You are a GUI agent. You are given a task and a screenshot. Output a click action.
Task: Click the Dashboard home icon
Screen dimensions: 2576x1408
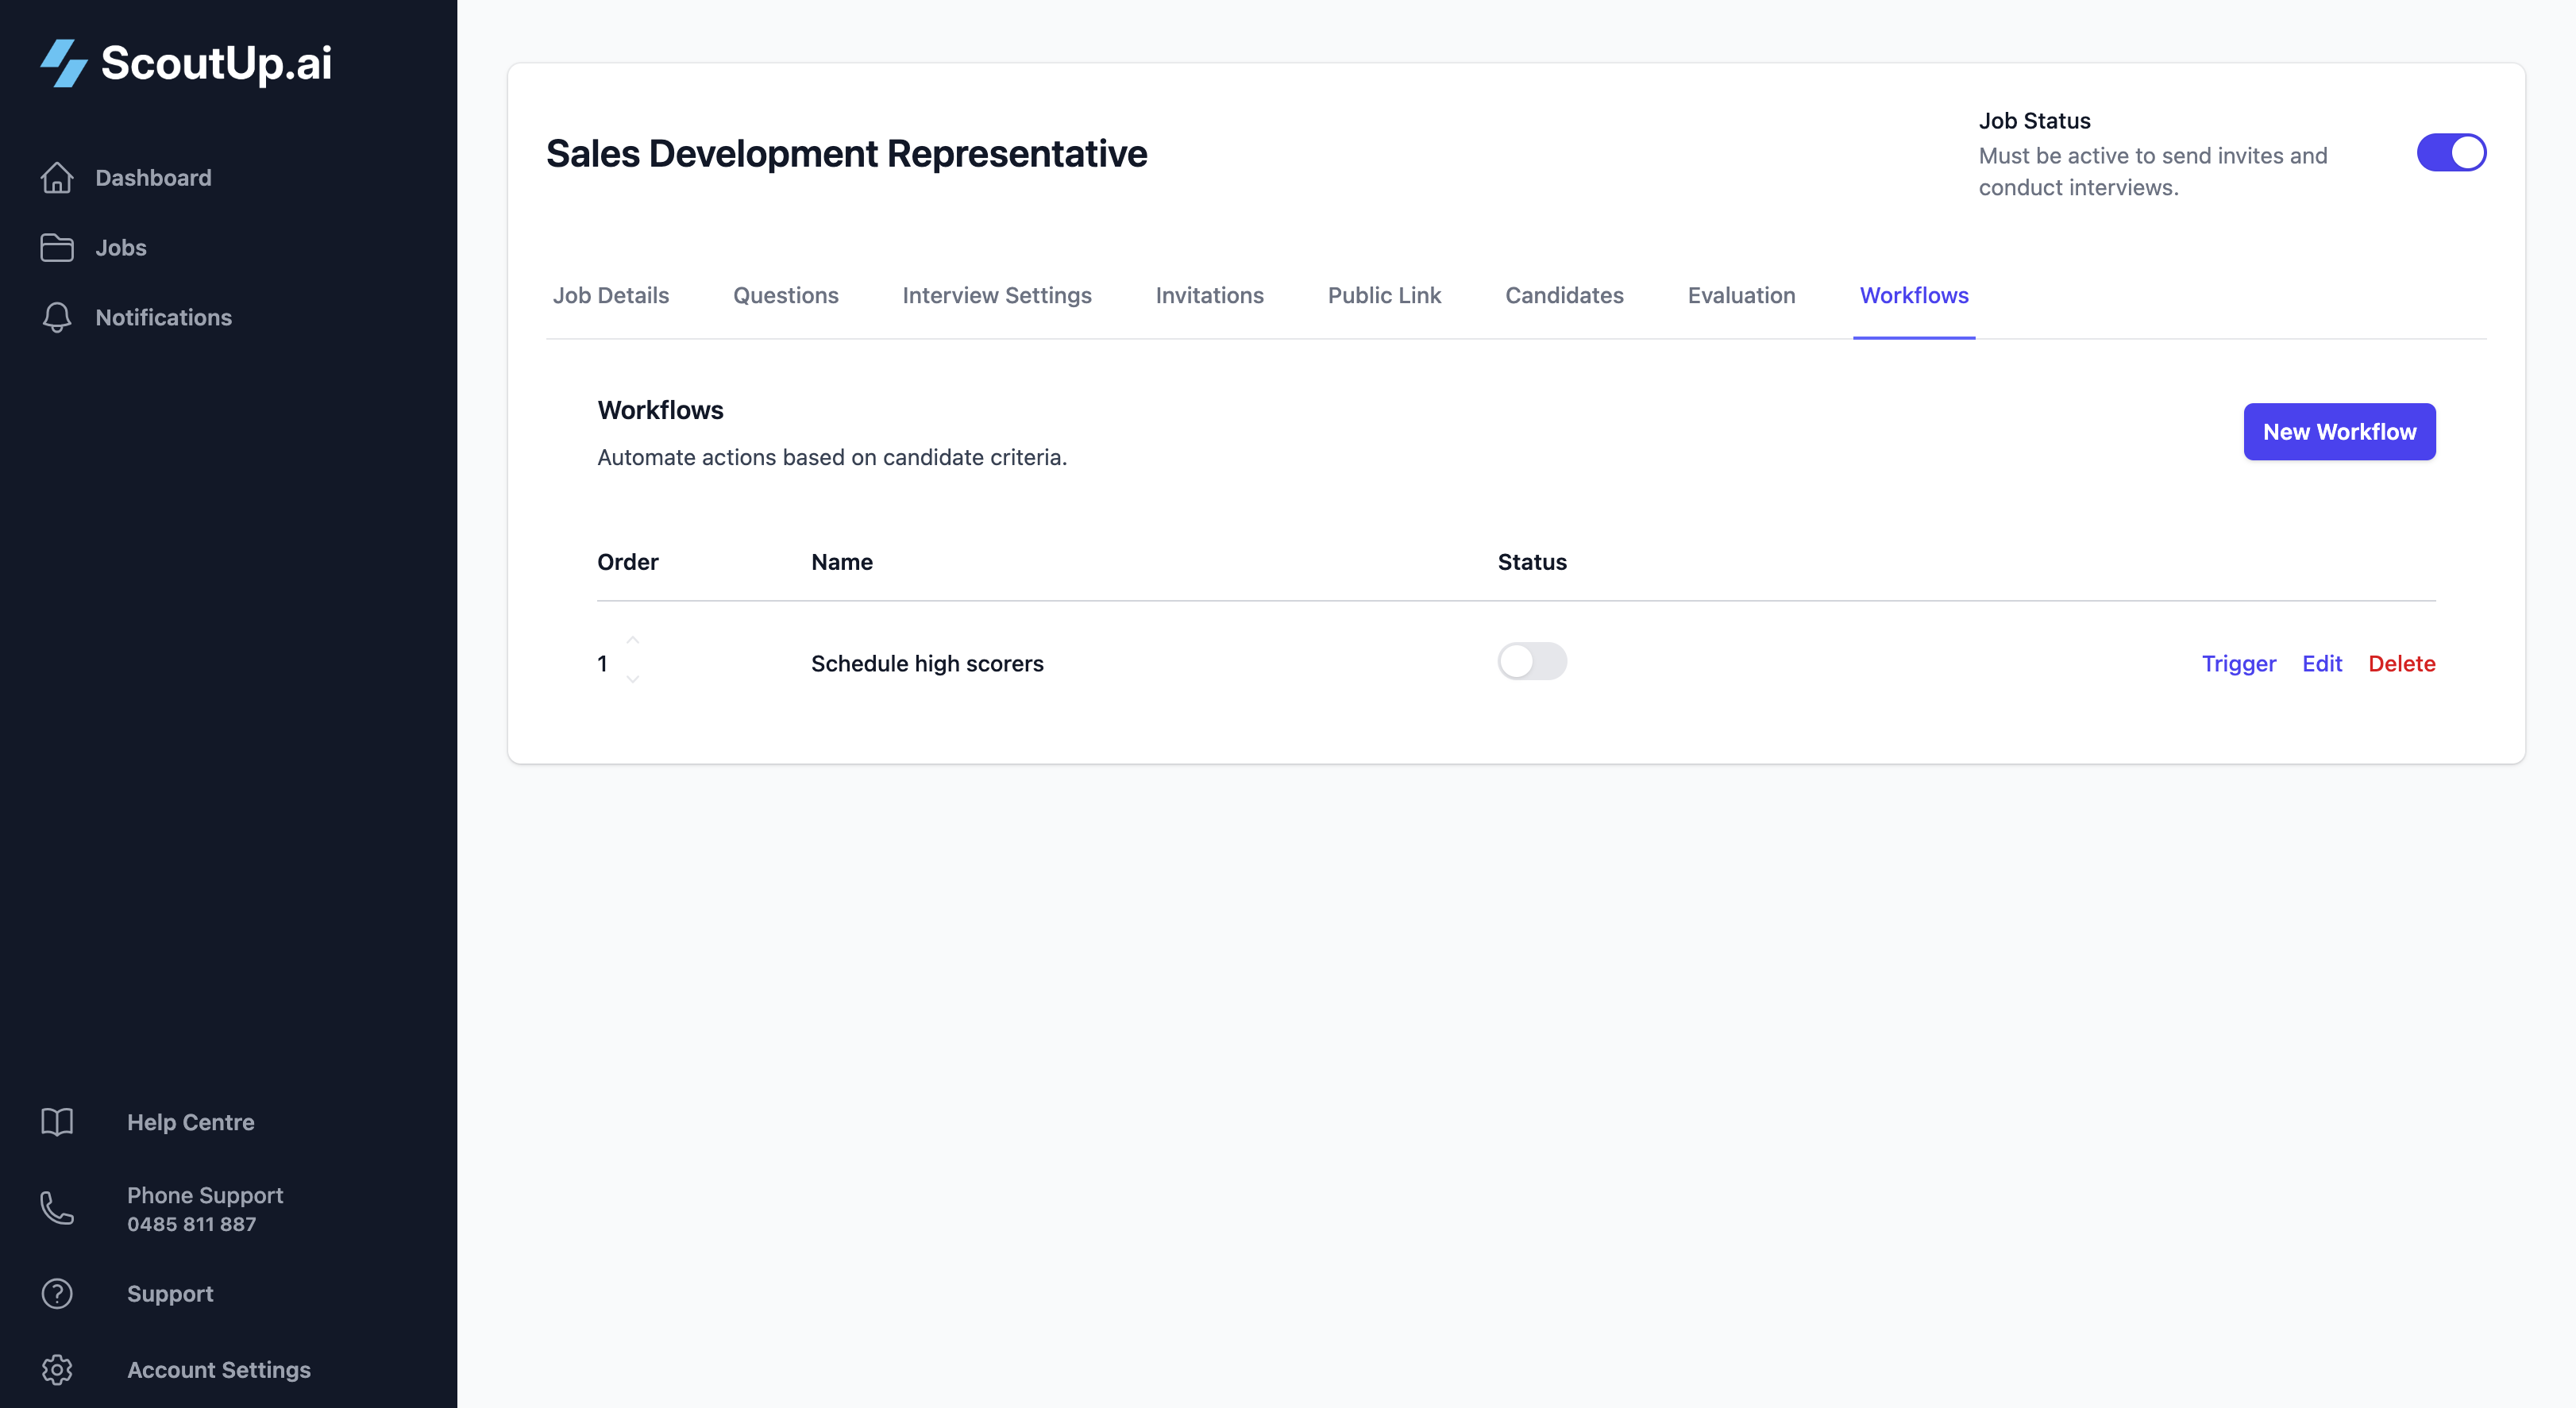(x=57, y=177)
